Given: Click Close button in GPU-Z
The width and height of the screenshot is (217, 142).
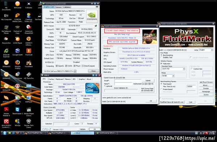Looking at the screenshot, I should [x=93, y=71].
